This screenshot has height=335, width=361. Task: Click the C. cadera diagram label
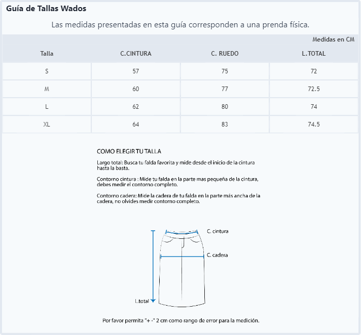218,255
